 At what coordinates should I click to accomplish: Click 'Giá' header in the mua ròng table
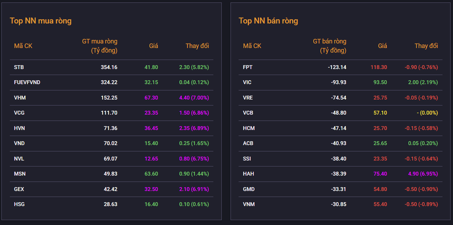[154, 46]
